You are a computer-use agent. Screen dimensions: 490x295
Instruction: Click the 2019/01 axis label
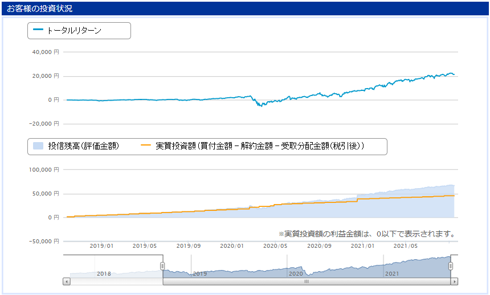pyautogui.click(x=101, y=246)
